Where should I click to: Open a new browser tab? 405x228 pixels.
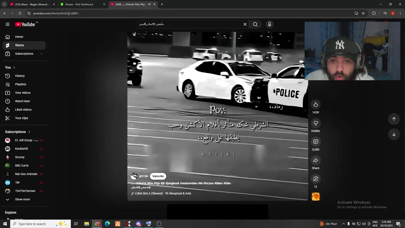pos(162,4)
